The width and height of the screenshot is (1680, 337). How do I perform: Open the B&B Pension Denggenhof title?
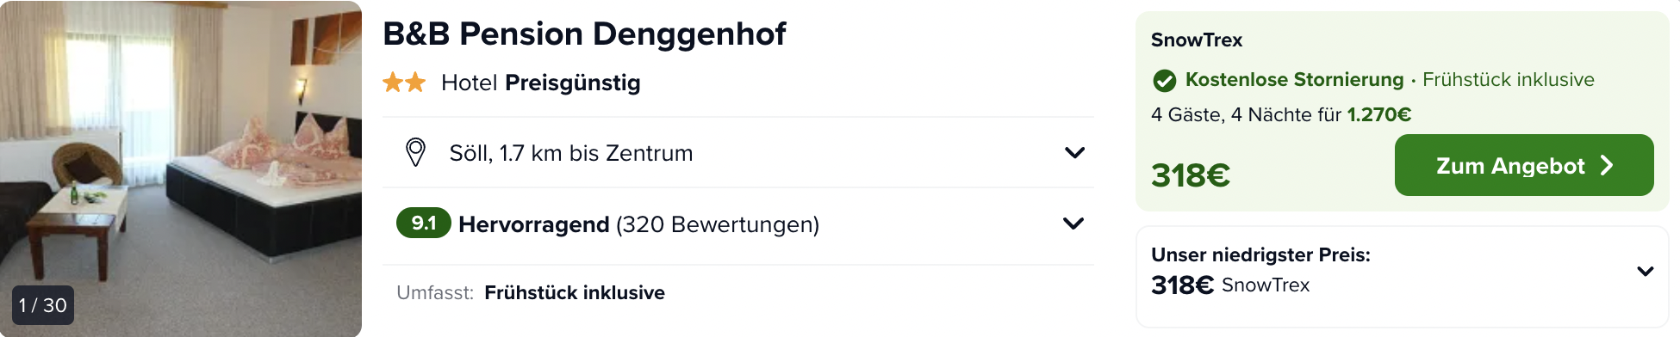[584, 34]
